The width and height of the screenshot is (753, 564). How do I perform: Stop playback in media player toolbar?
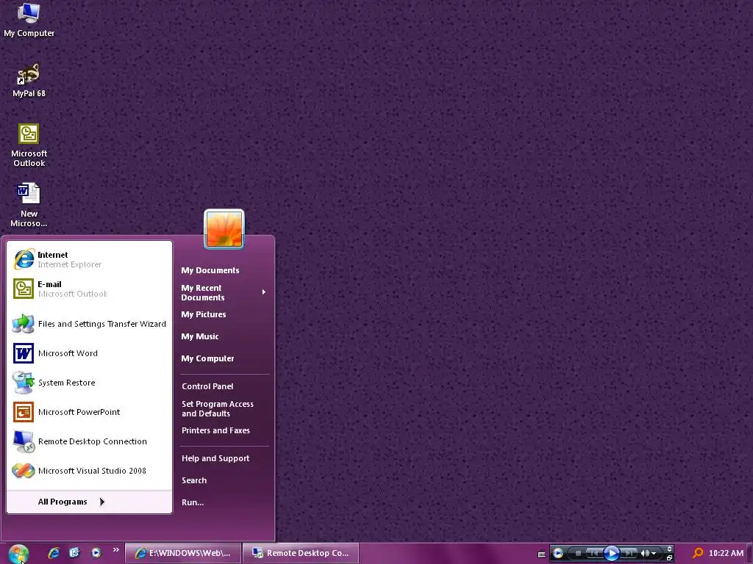point(578,554)
